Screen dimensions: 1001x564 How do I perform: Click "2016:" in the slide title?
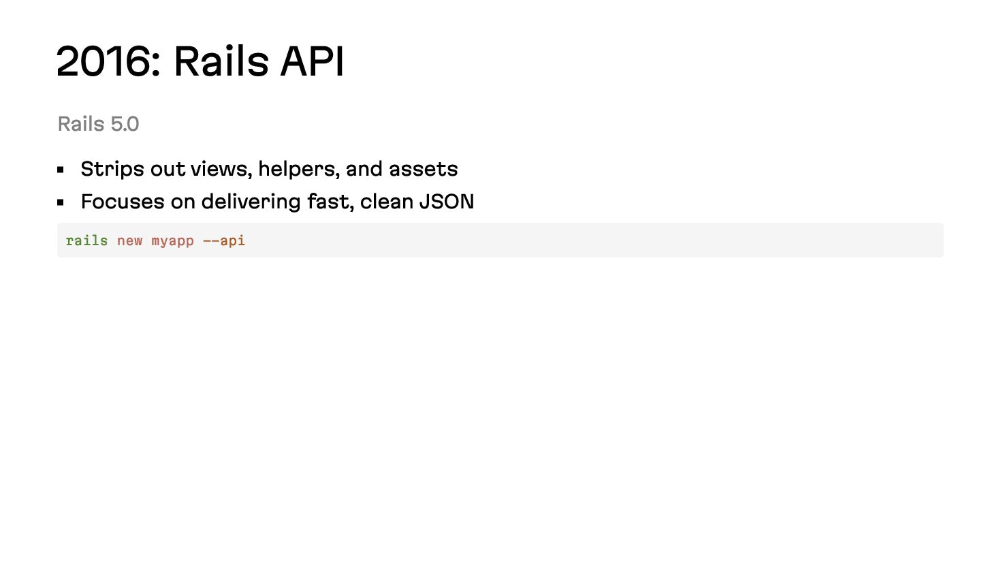[x=109, y=61]
